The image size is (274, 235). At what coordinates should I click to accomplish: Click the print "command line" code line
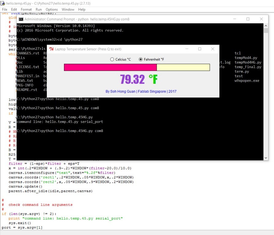point(66,218)
